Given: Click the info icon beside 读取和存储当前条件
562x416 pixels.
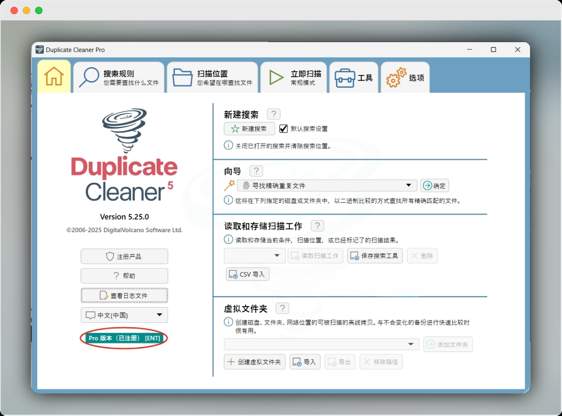Looking at the screenshot, I should tap(228, 239).
